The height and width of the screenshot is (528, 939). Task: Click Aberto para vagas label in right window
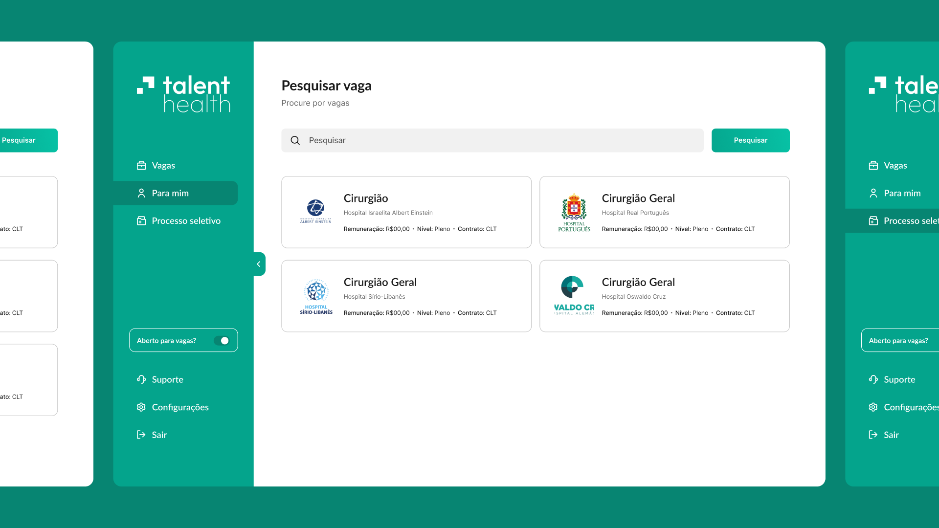coord(898,341)
